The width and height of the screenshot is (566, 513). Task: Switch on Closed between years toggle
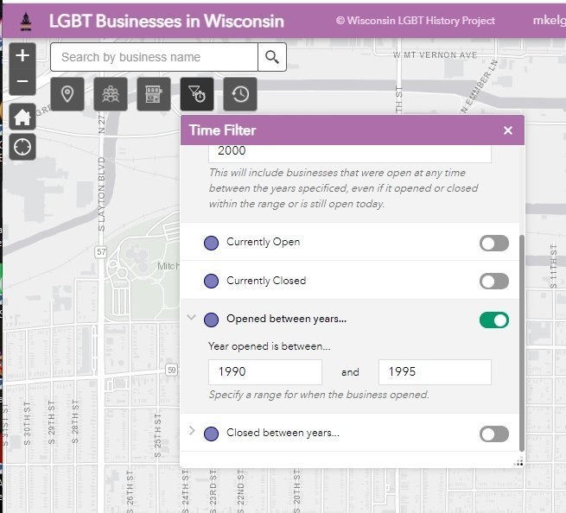[494, 434]
